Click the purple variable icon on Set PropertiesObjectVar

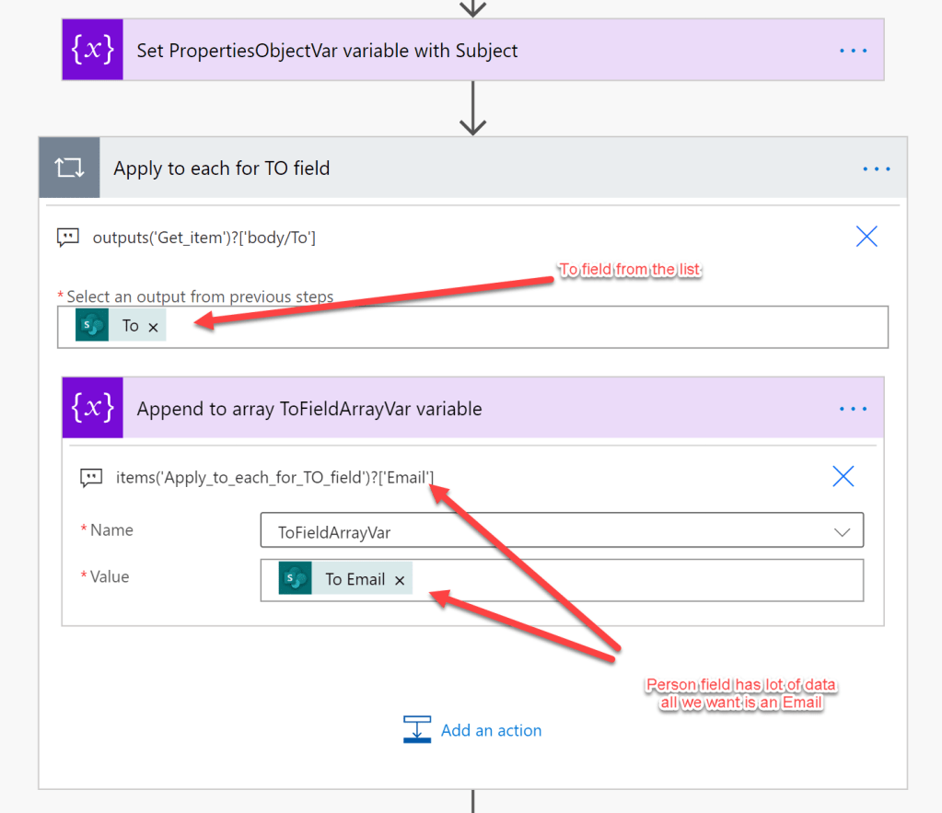[x=93, y=50]
